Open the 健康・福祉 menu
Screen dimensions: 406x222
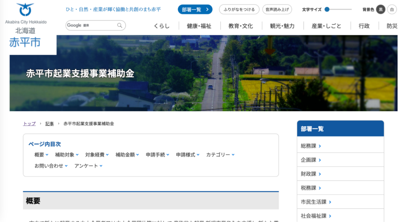(199, 26)
